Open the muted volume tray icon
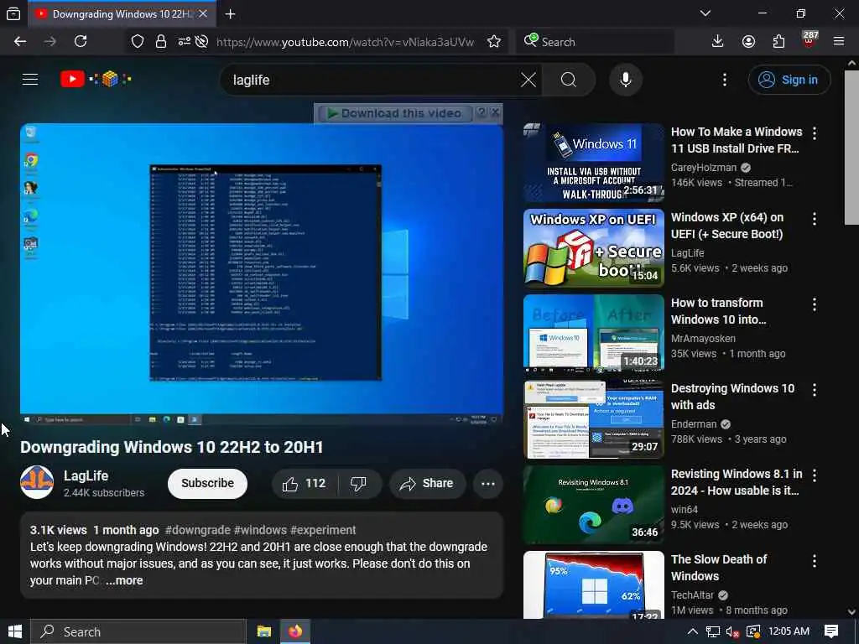The image size is (859, 644). 732,632
